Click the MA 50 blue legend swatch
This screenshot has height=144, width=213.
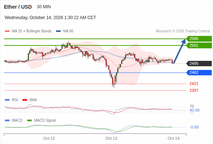[x=58, y=31]
